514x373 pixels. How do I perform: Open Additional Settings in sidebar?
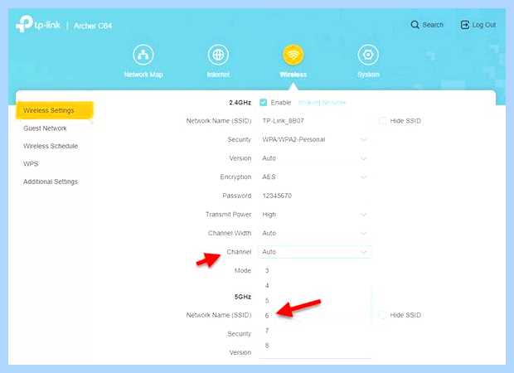[51, 182]
